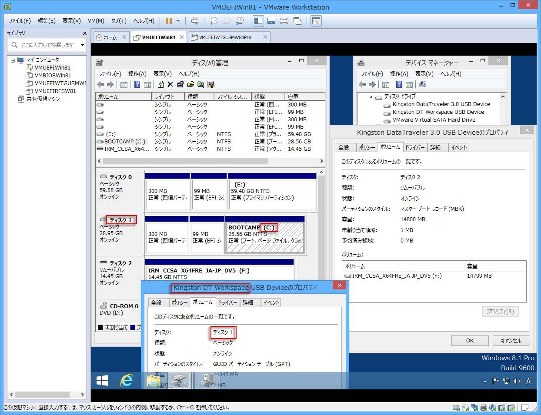Viewport: 541px width, 415px height.
Task: Click search icon in Disk Management toolbar
Action: [200, 85]
